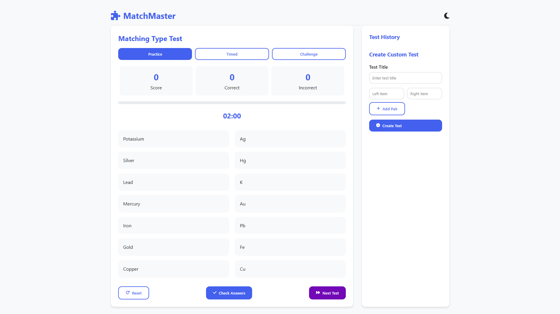Image resolution: width=560 pixels, height=314 pixels.
Task: Click the MatchMaster puzzle piece logo
Action: click(115, 16)
